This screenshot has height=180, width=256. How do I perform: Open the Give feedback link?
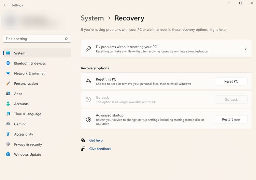[100, 149]
